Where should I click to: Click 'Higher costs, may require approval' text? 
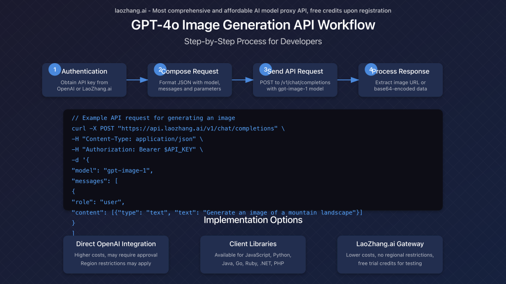[x=116, y=255]
